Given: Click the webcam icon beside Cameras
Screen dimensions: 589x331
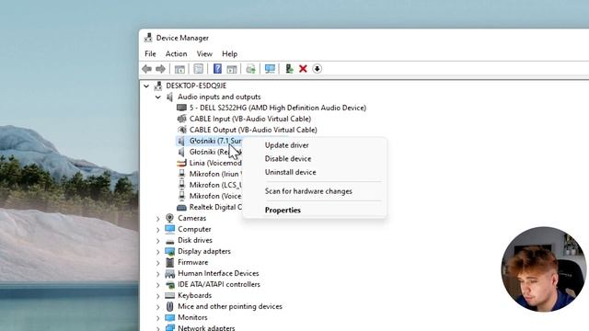Looking at the screenshot, I should tap(169, 218).
